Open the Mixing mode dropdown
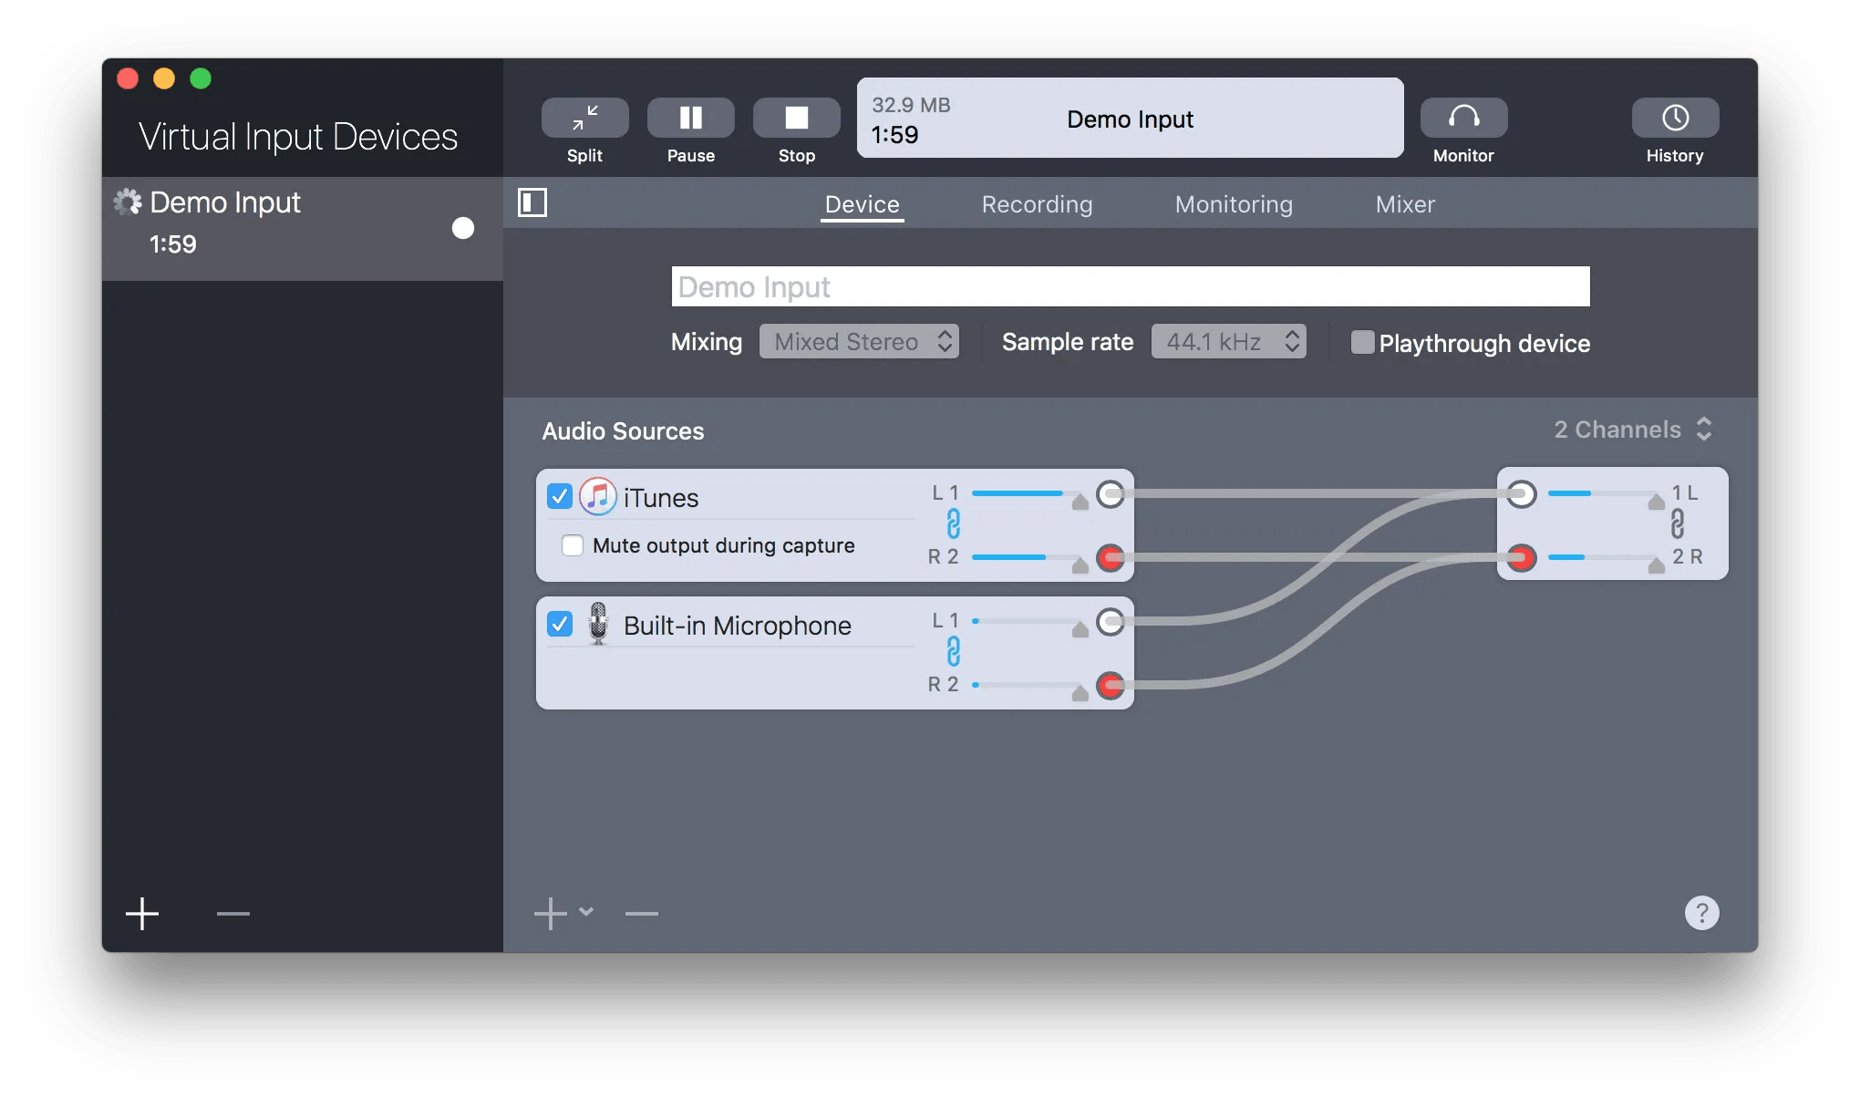1860x1098 pixels. click(x=859, y=342)
